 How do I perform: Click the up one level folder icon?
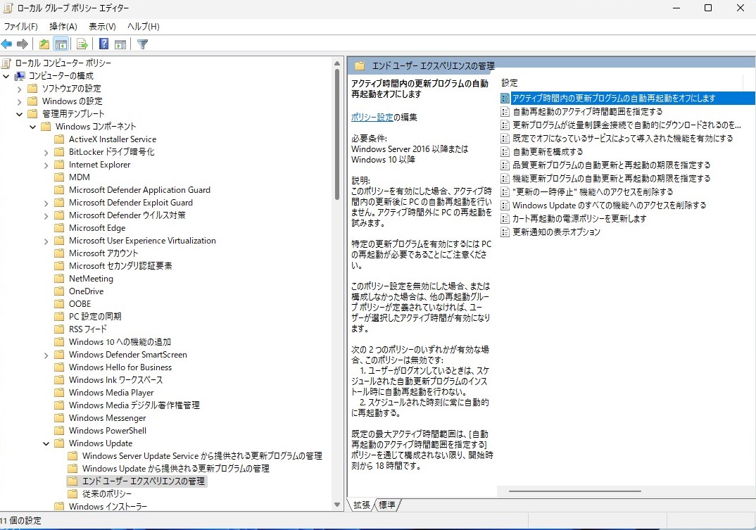(x=44, y=44)
